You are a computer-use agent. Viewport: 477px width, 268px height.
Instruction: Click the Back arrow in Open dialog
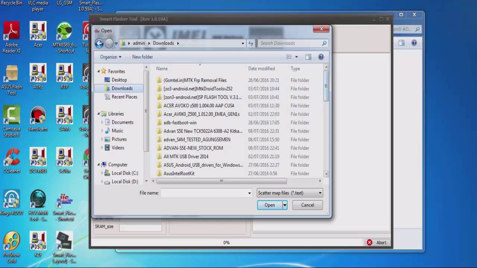99,43
